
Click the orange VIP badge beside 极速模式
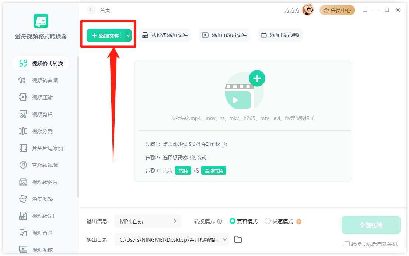tap(299, 222)
